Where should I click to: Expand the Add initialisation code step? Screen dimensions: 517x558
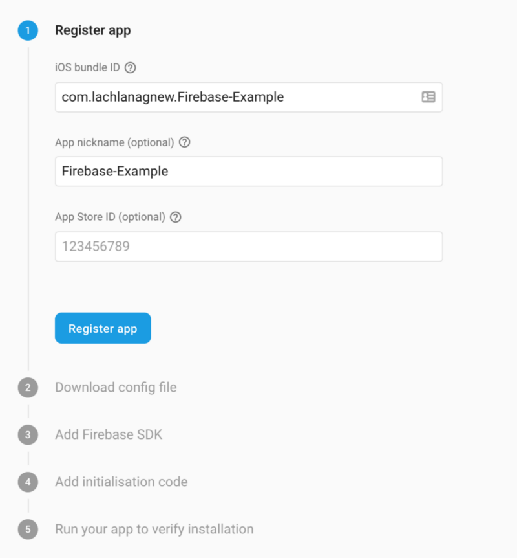pos(121,482)
